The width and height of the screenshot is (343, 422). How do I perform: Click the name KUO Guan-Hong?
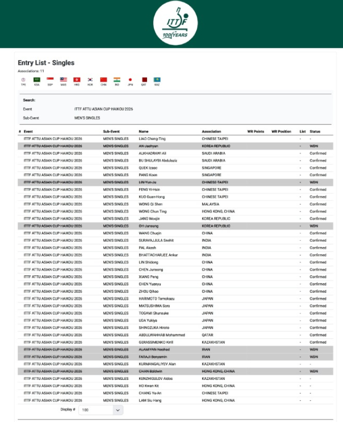point(152,197)
